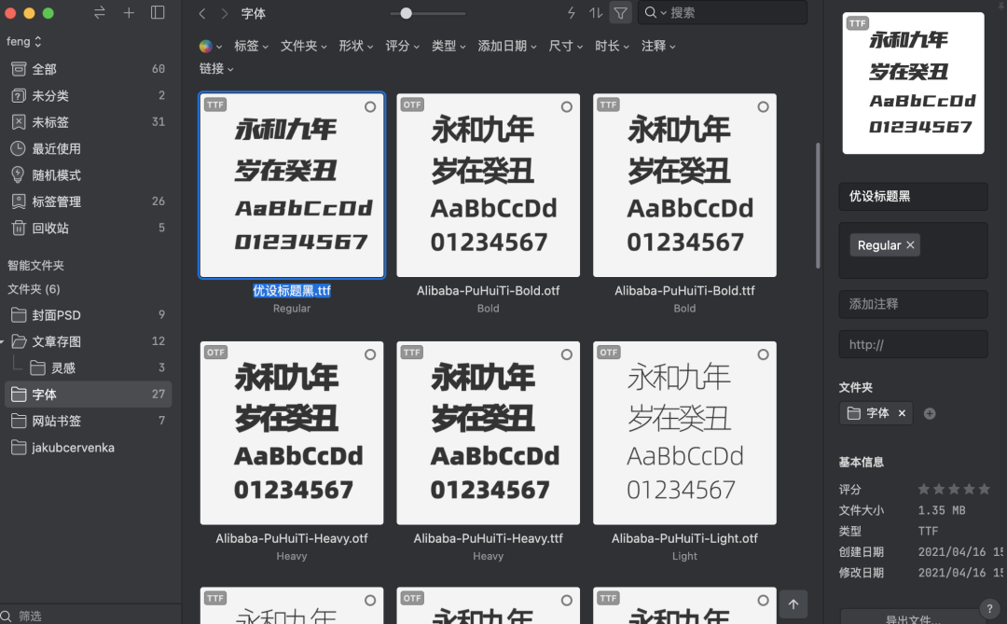The width and height of the screenshot is (1007, 624).
Task: Select the Alibaba-PuHuiTi-Light.otf card circle
Action: [763, 354]
